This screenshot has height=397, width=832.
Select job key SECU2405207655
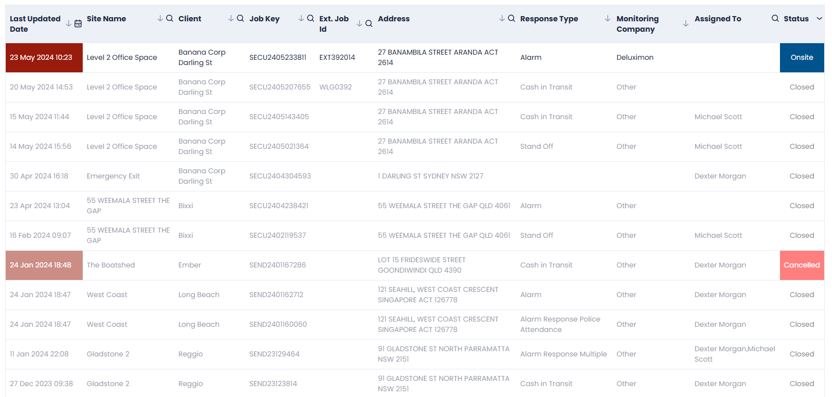pyautogui.click(x=280, y=87)
